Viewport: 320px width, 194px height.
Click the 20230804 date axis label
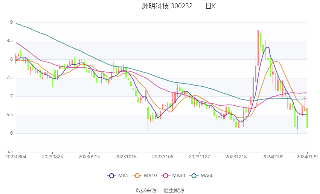[16, 157]
